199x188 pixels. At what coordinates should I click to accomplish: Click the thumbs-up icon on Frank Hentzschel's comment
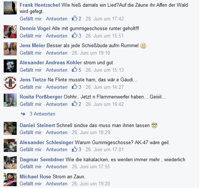[74, 18]
